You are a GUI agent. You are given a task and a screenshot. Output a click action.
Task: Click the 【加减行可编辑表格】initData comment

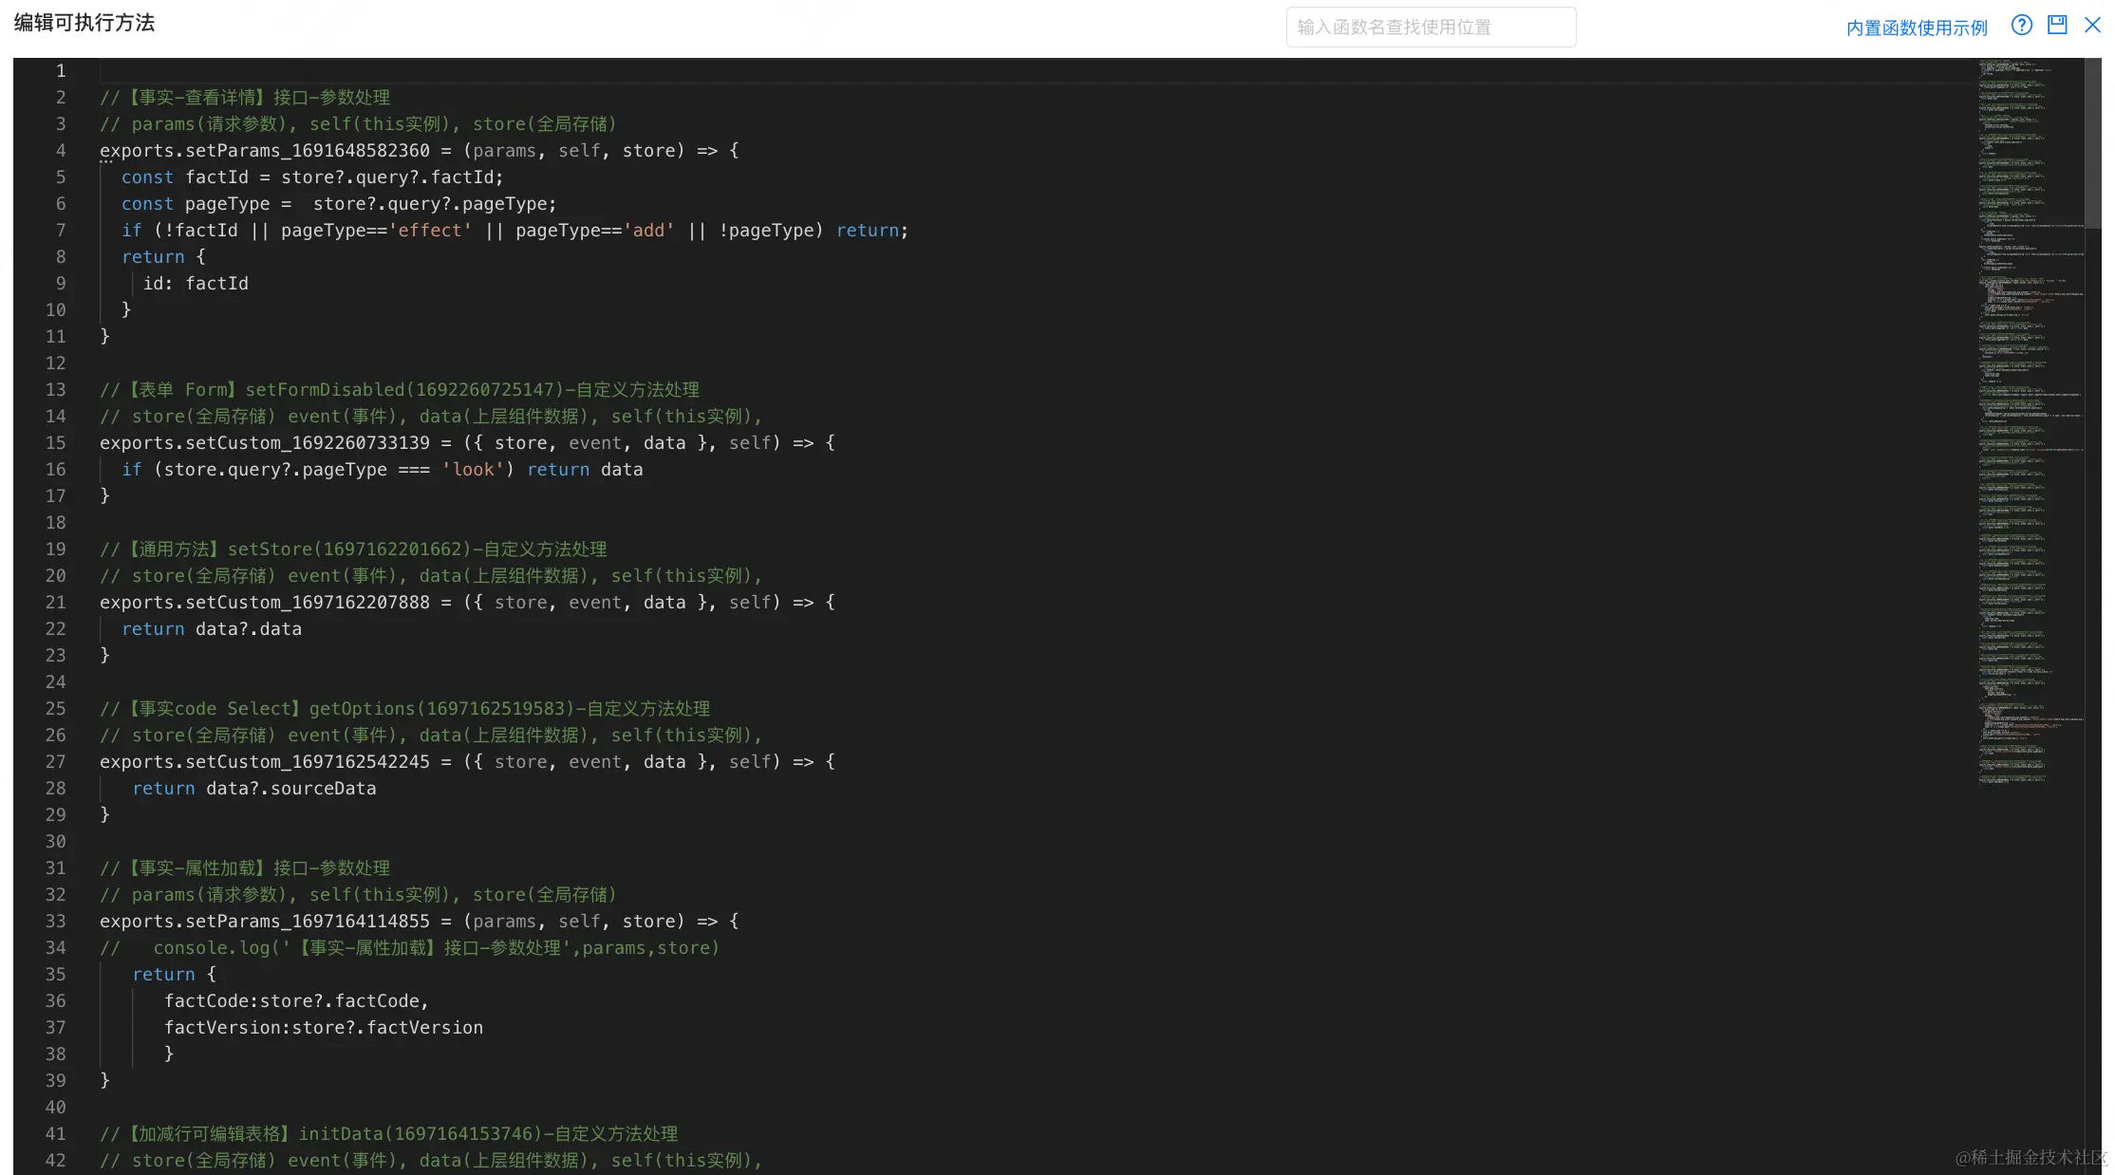(x=389, y=1134)
